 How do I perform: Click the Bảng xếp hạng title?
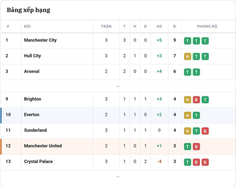[x=28, y=10]
